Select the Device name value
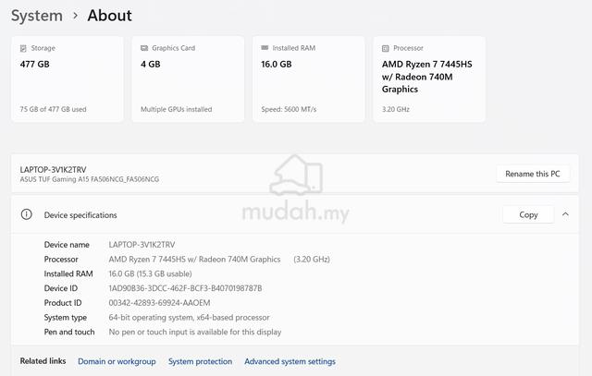Screen dimensions: 592x376 [142, 245]
